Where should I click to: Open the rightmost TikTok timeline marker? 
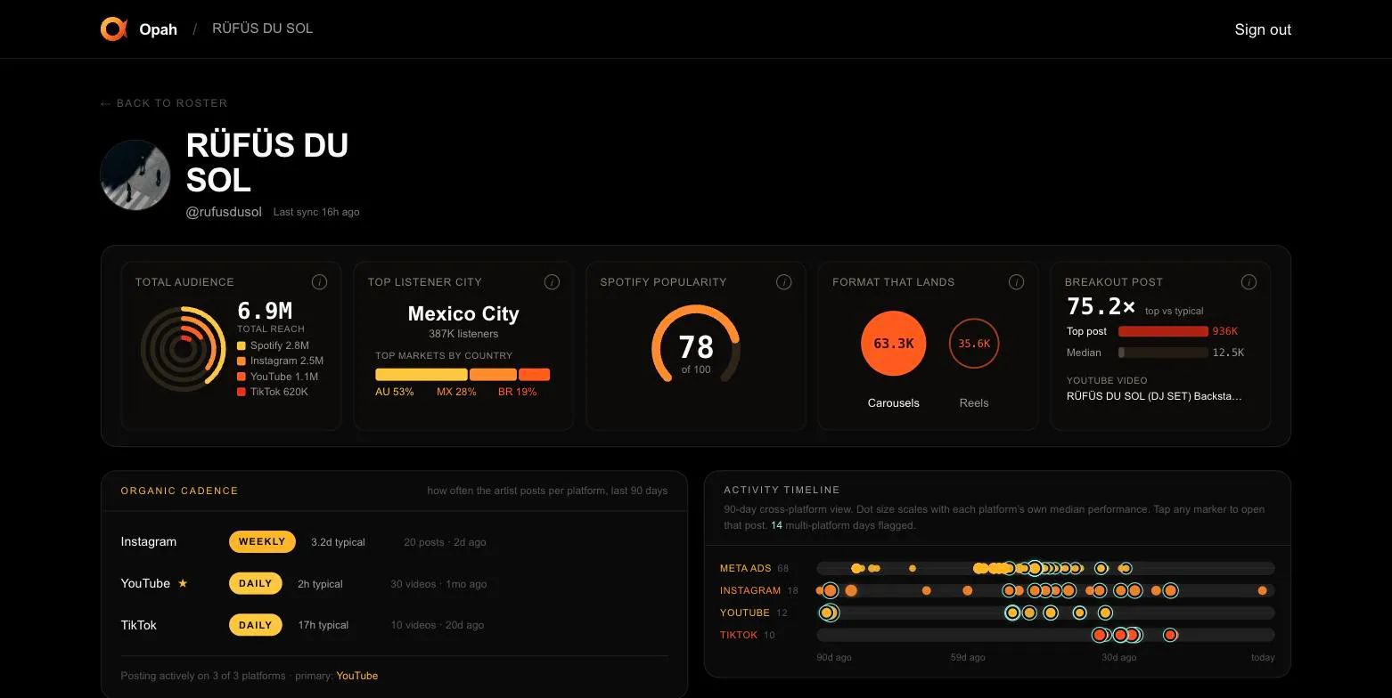(1170, 635)
